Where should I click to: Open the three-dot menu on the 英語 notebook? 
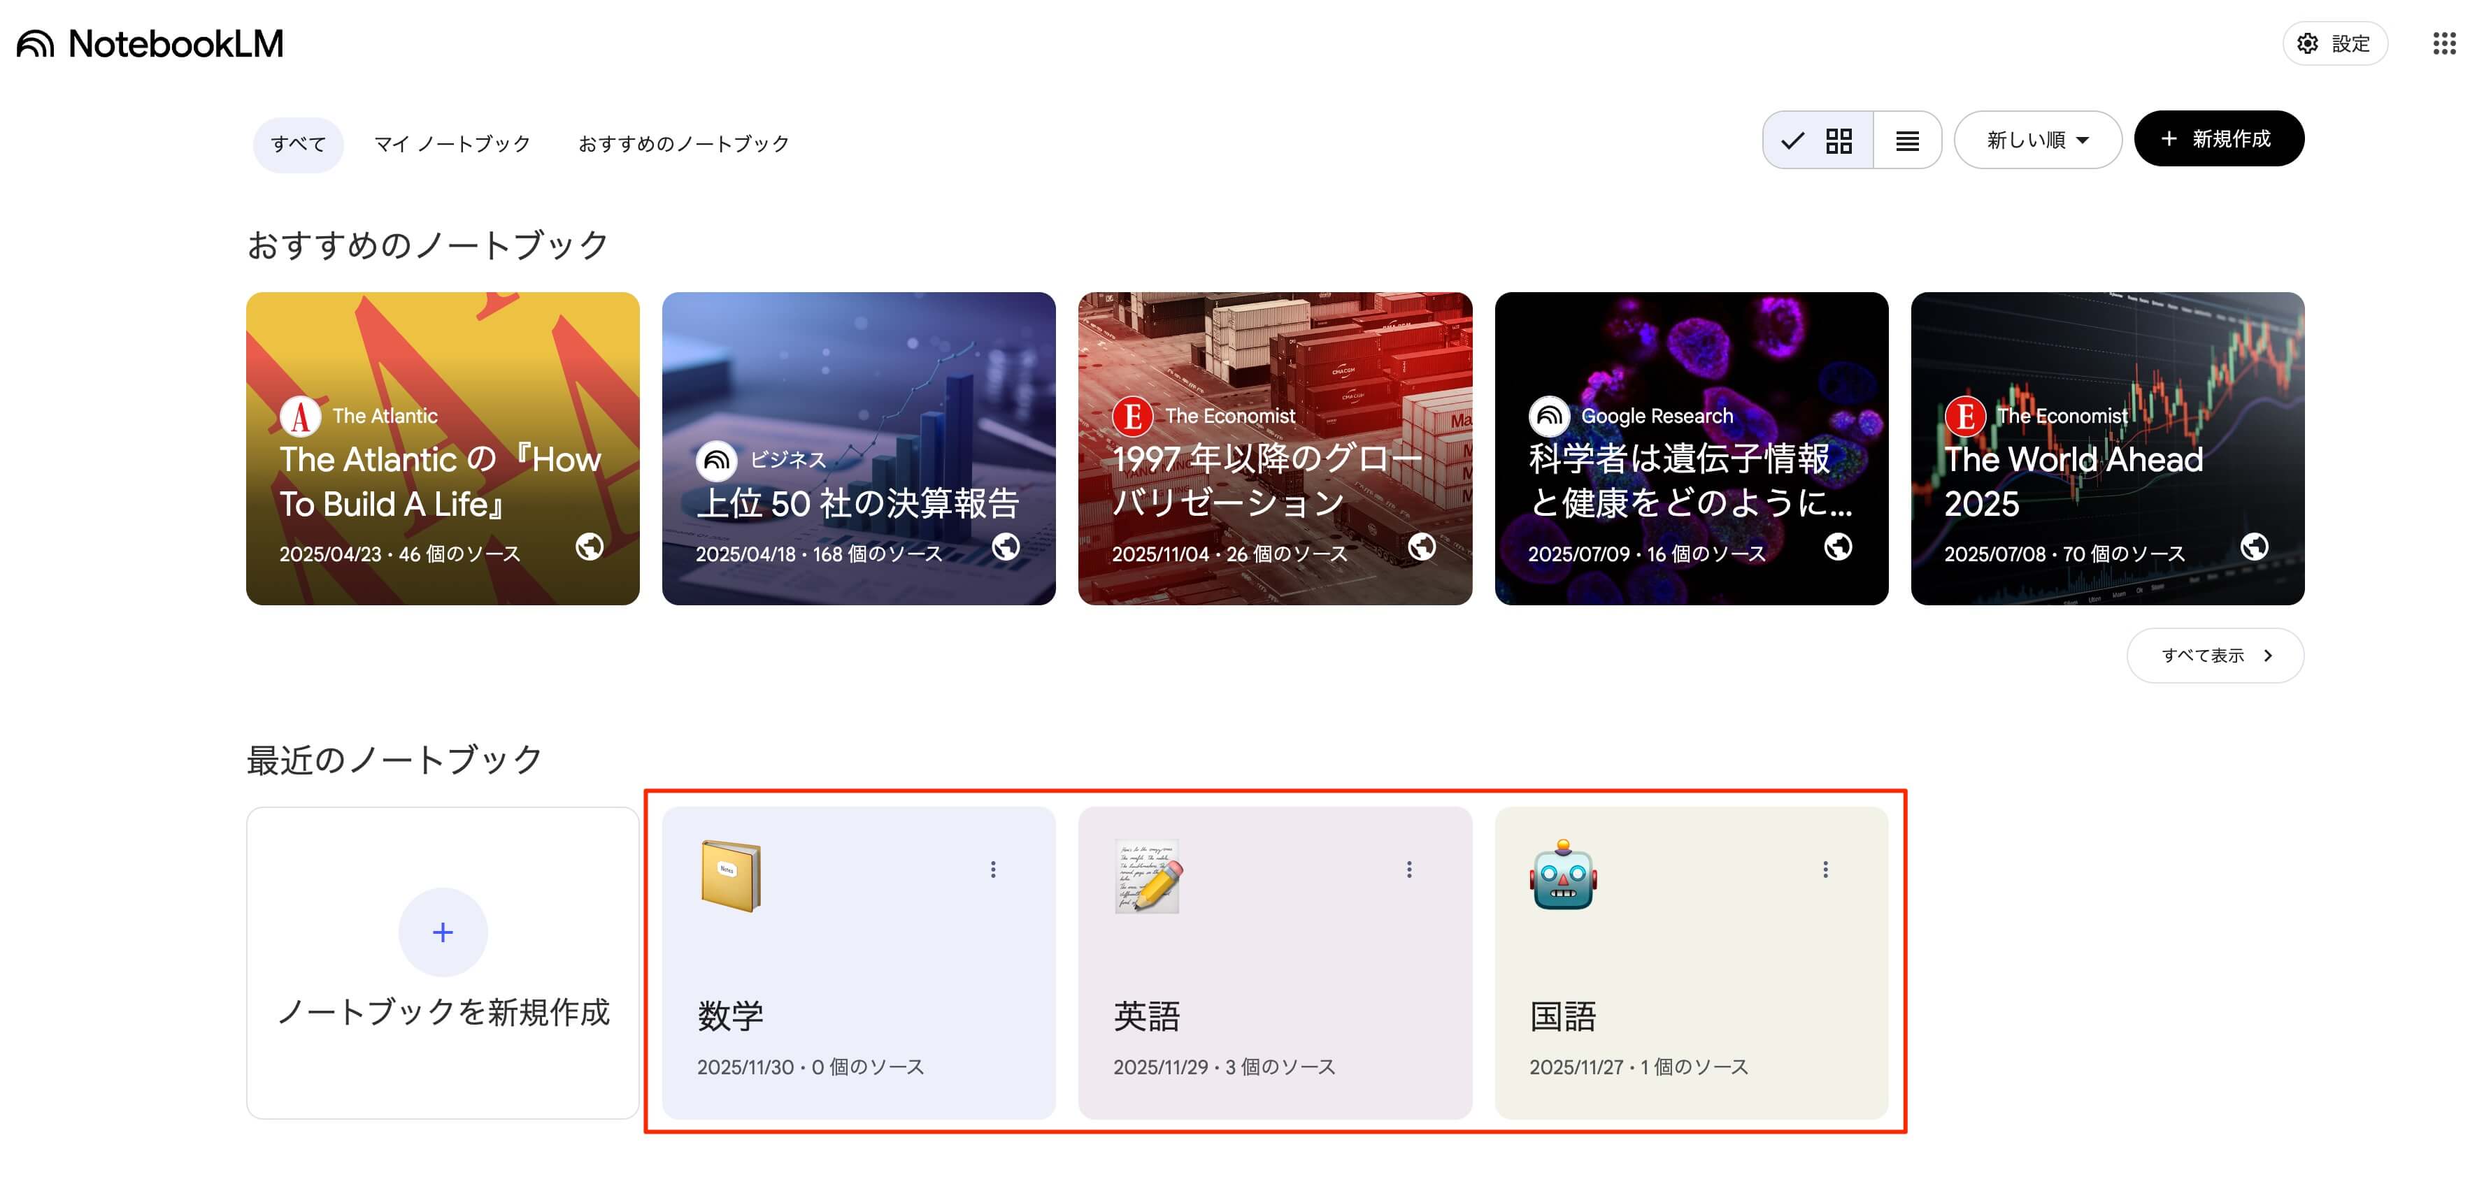pos(1409,869)
